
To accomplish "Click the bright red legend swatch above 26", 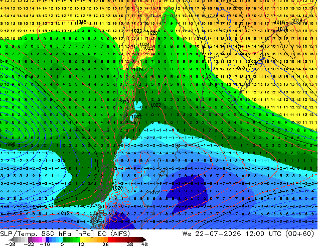I will click(x=109, y=239).
